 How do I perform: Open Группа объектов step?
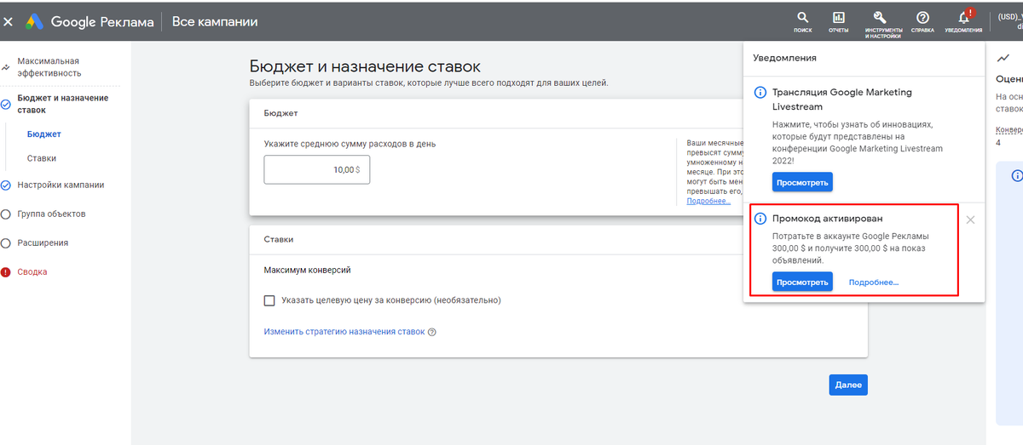[x=51, y=214]
